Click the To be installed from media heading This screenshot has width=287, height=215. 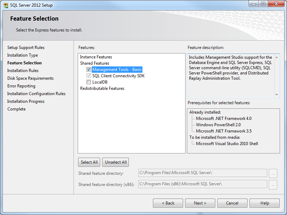click(215, 137)
